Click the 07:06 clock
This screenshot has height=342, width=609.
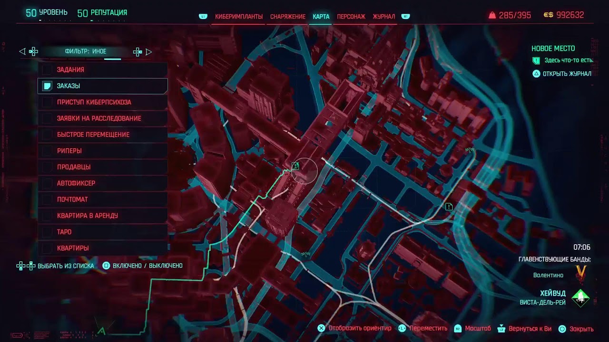point(582,247)
